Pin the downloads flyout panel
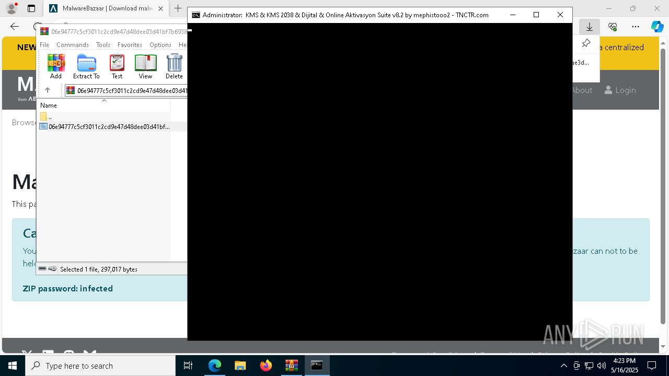 pos(586,43)
